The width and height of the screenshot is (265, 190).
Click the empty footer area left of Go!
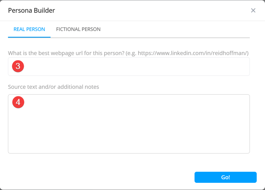click(99, 177)
